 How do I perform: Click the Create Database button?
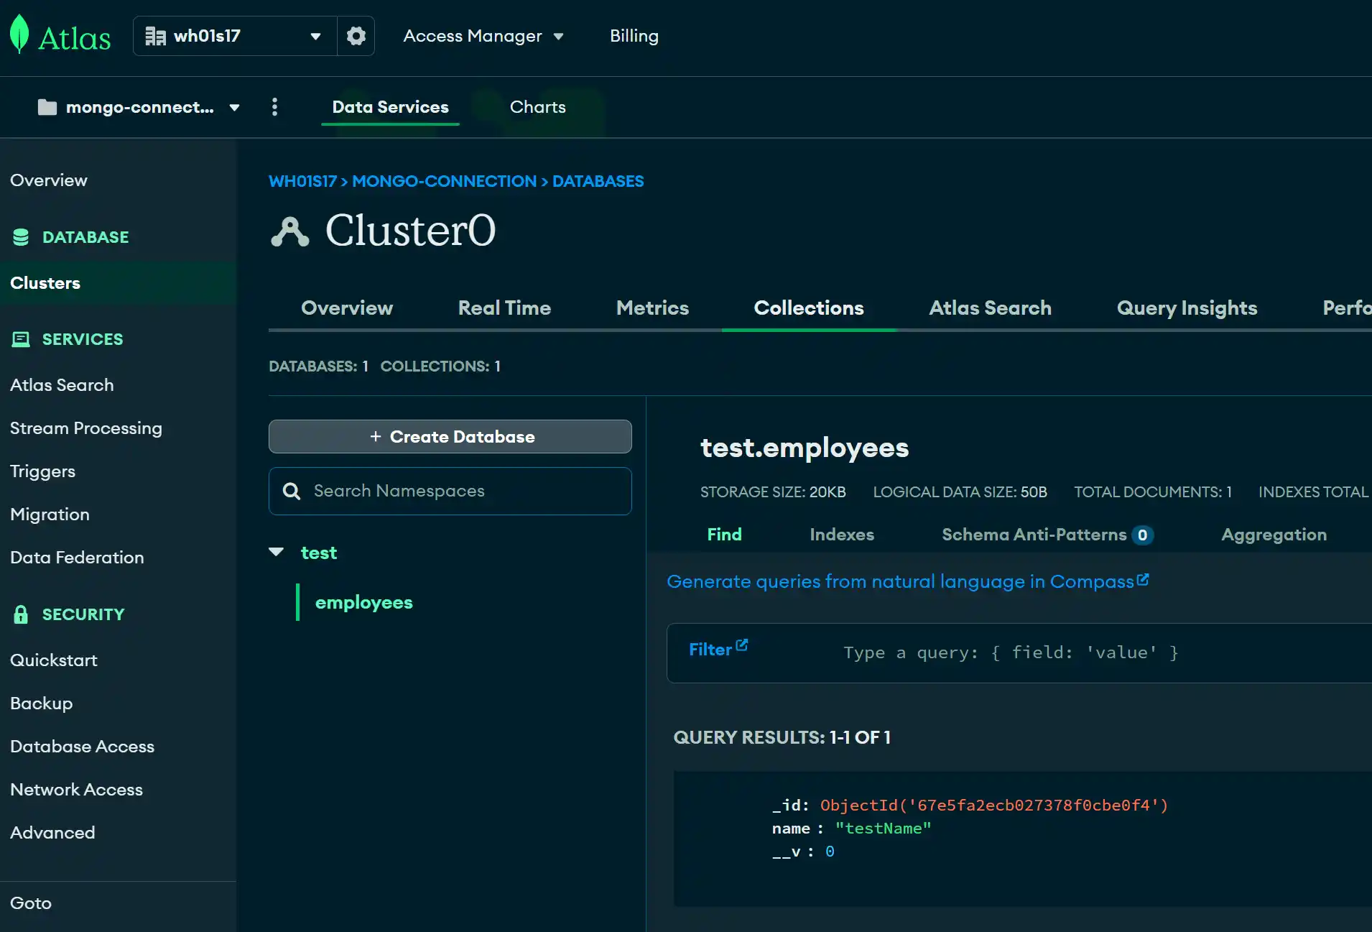click(450, 436)
